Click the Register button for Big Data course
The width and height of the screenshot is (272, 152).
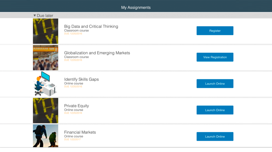[215, 31]
